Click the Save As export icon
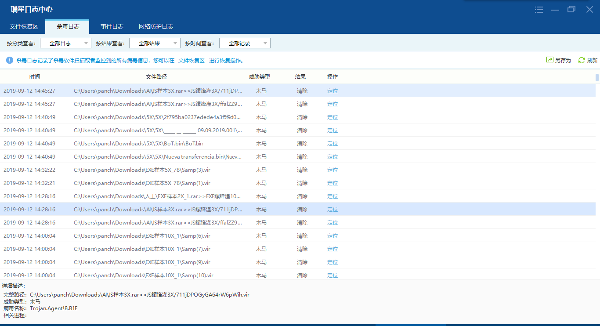The image size is (600, 326). coord(549,60)
